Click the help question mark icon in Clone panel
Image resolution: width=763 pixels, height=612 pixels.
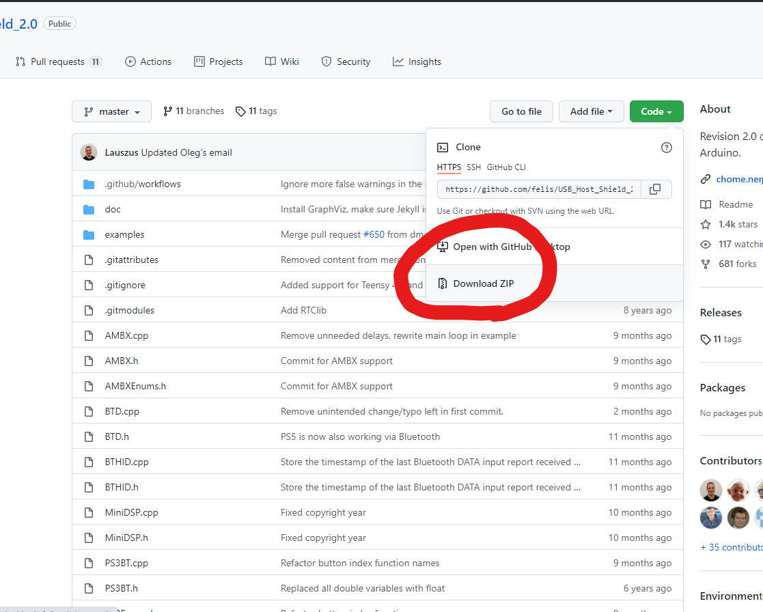tap(667, 148)
